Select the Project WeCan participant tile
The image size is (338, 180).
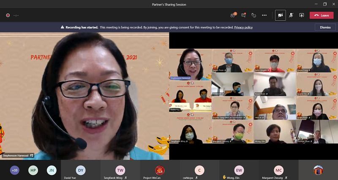(x=160, y=170)
